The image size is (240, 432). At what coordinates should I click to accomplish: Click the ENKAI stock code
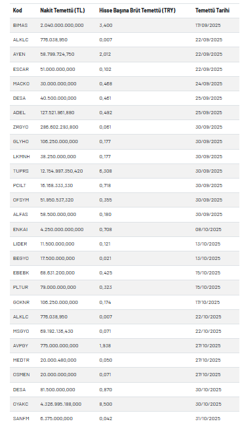tap(20, 229)
